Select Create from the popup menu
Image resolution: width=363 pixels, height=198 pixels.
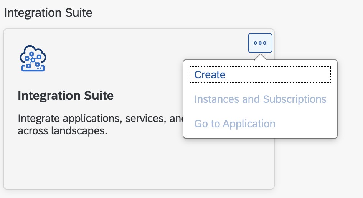point(260,74)
